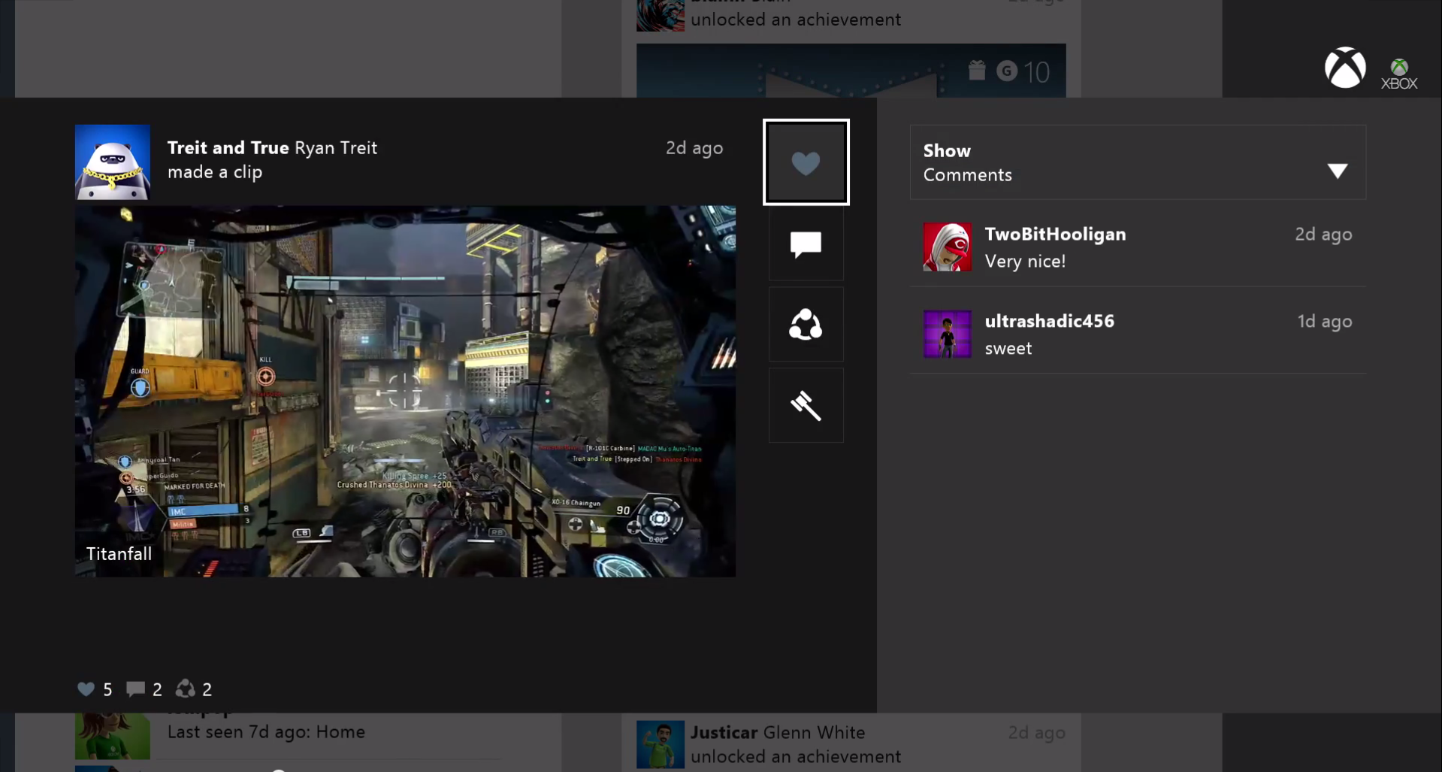Image resolution: width=1442 pixels, height=772 pixels.
Task: Like the clip with the heart button
Action: 806,162
